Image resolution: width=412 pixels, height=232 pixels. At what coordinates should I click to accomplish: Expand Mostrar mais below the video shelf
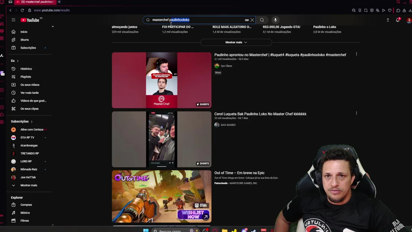point(236,42)
